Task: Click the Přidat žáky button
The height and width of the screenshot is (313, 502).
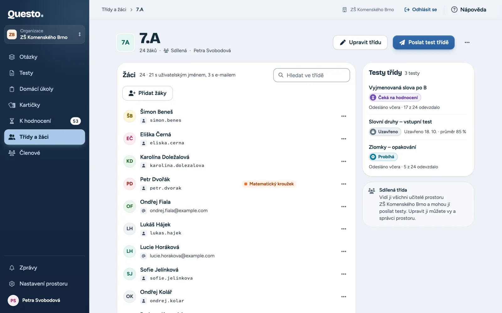Action: click(147, 93)
